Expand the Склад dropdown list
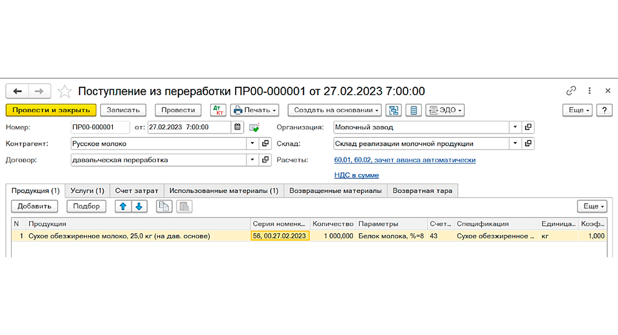 click(x=515, y=143)
